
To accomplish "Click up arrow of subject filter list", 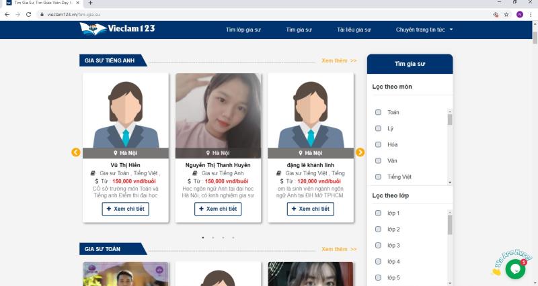I will (x=450, y=111).
